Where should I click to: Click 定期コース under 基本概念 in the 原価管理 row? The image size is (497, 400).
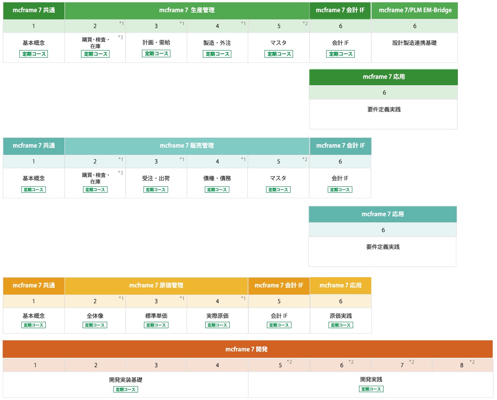tap(34, 325)
